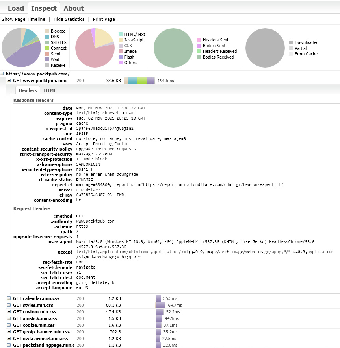340x348 pixels.
Task: Expand GET amslick.min.css request
Action: (9, 318)
